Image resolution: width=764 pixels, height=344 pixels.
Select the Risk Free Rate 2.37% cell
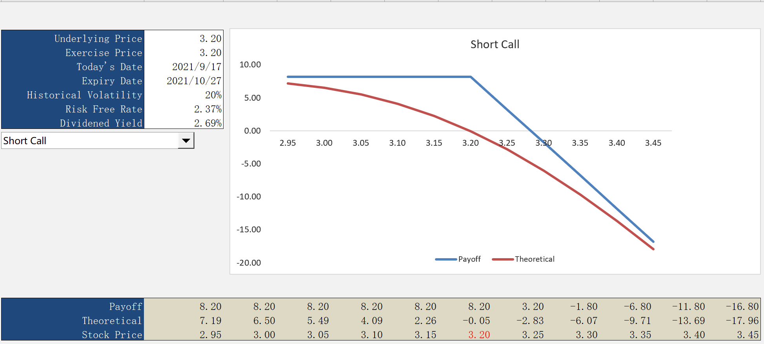(x=184, y=109)
